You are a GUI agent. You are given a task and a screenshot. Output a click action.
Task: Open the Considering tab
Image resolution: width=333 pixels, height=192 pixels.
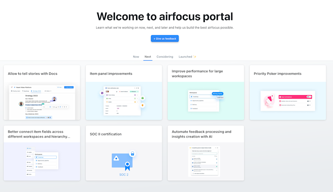[x=165, y=57]
